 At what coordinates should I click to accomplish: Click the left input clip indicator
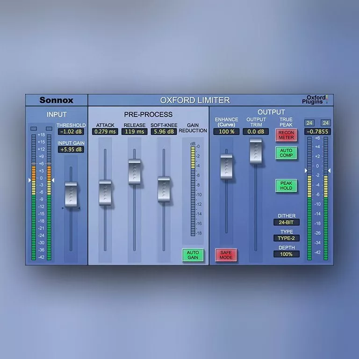click(34, 128)
